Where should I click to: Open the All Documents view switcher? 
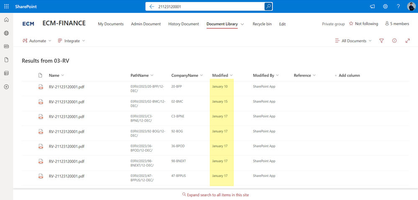click(353, 41)
